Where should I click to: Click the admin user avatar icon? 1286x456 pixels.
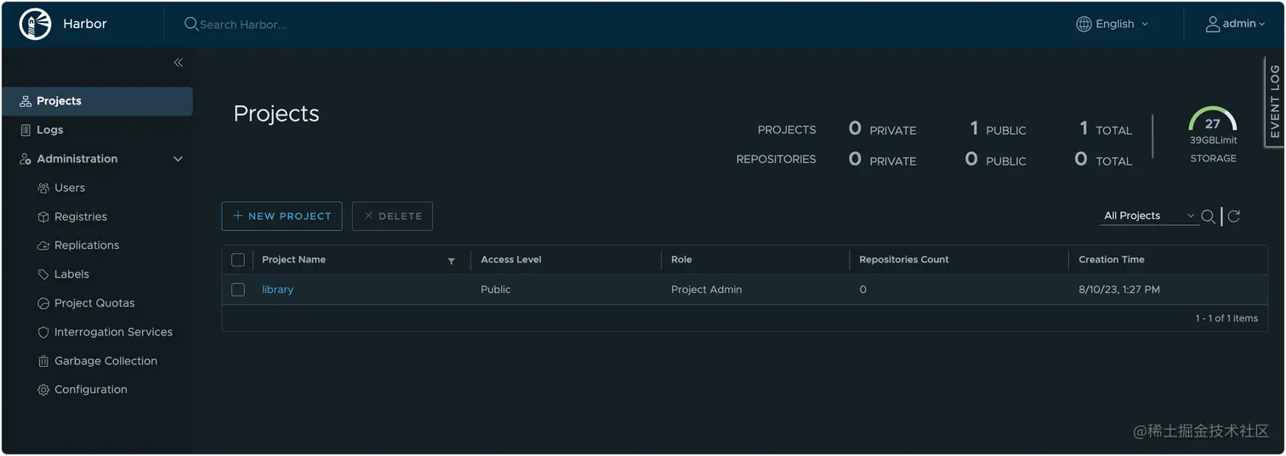click(x=1213, y=24)
